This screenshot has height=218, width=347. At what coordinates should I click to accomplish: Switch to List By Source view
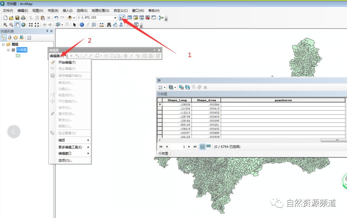pos(10,38)
